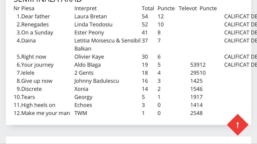Click the Total column header
This screenshot has width=257, height=144.
(x=148, y=9)
